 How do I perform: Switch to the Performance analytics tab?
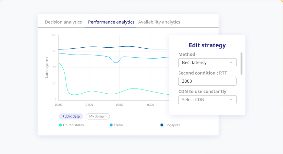click(x=111, y=22)
